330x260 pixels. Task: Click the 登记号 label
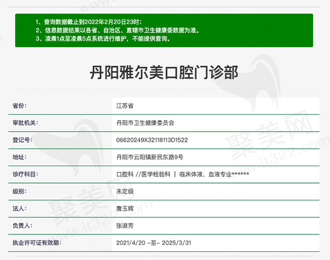pos(23,140)
